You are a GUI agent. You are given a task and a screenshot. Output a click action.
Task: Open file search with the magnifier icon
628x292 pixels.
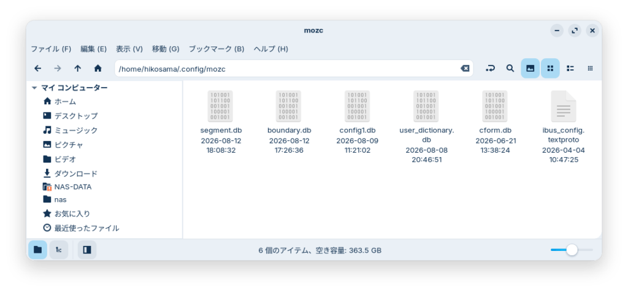[x=510, y=69]
